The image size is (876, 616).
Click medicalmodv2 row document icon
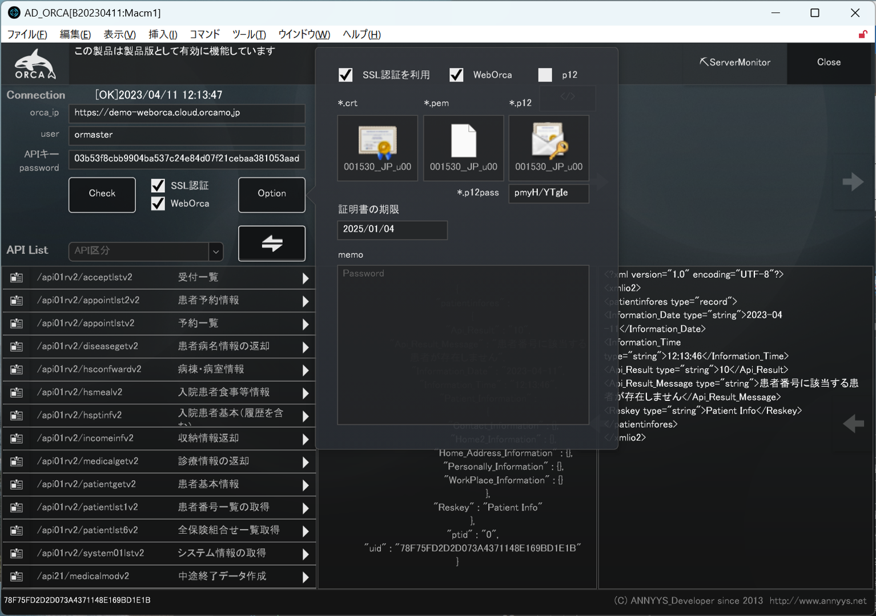pyautogui.click(x=17, y=577)
